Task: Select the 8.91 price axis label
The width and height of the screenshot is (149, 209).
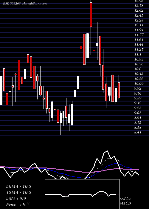Action: click(138, 118)
